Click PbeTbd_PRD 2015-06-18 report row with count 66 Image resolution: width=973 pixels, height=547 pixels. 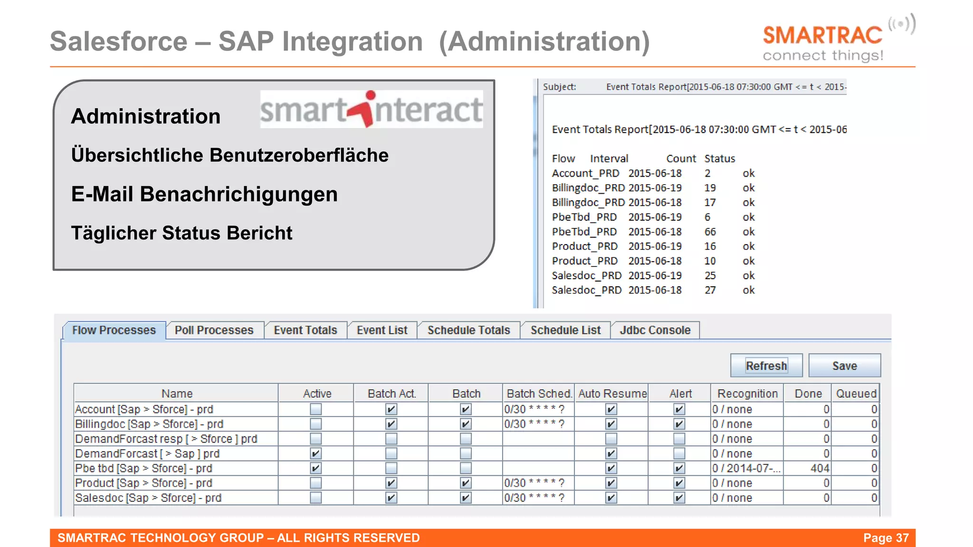pos(653,232)
